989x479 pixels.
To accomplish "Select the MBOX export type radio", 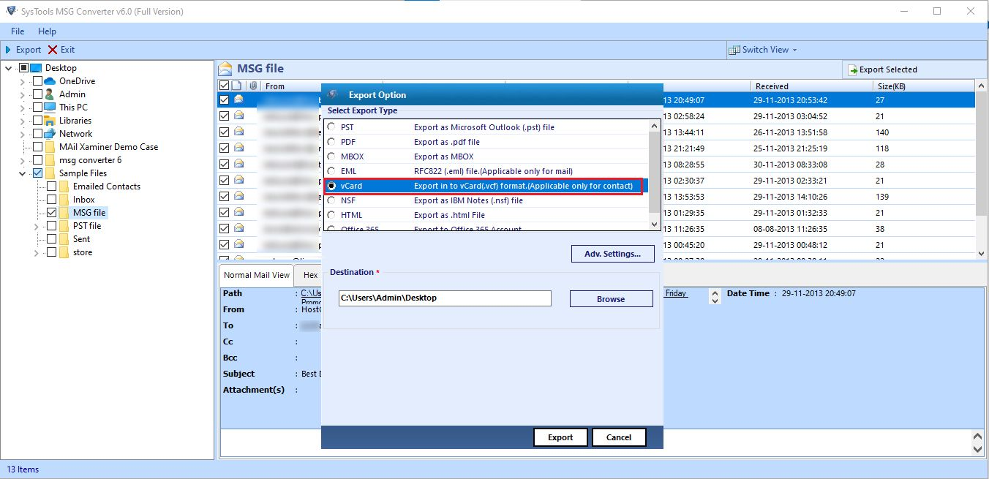I will coord(332,156).
